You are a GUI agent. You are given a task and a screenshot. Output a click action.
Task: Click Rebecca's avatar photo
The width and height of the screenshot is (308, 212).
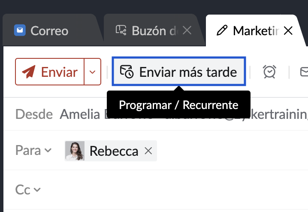[x=75, y=151]
